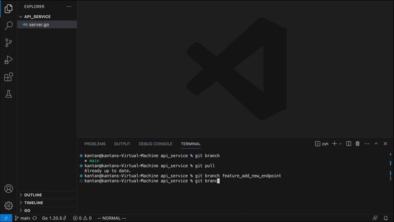Open errors and warnings status item
The width and height of the screenshot is (394, 222).
coord(82,218)
